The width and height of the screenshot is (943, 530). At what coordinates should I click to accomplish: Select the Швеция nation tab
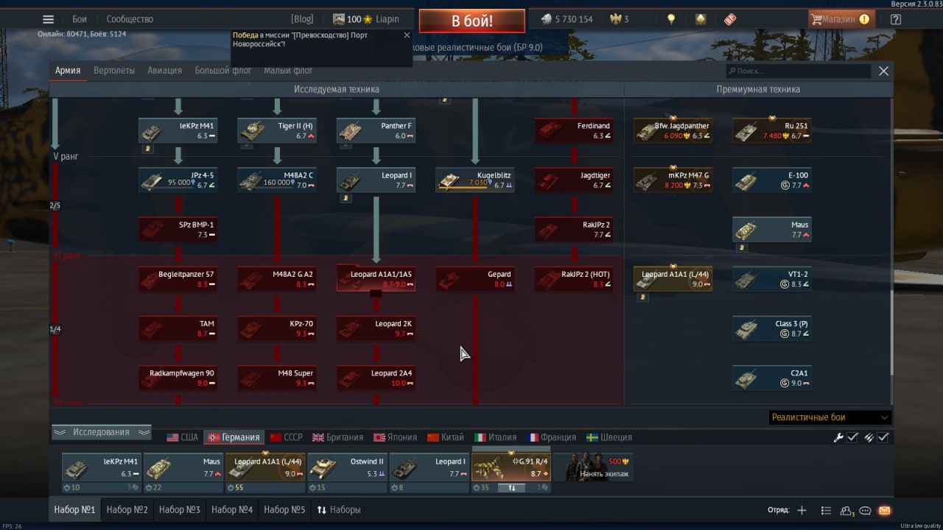609,437
